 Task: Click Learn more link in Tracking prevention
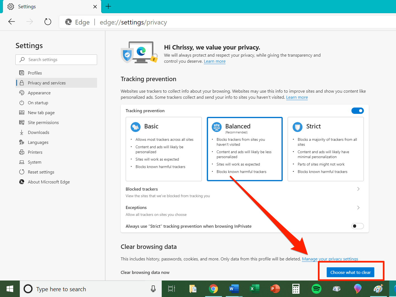[x=297, y=97]
